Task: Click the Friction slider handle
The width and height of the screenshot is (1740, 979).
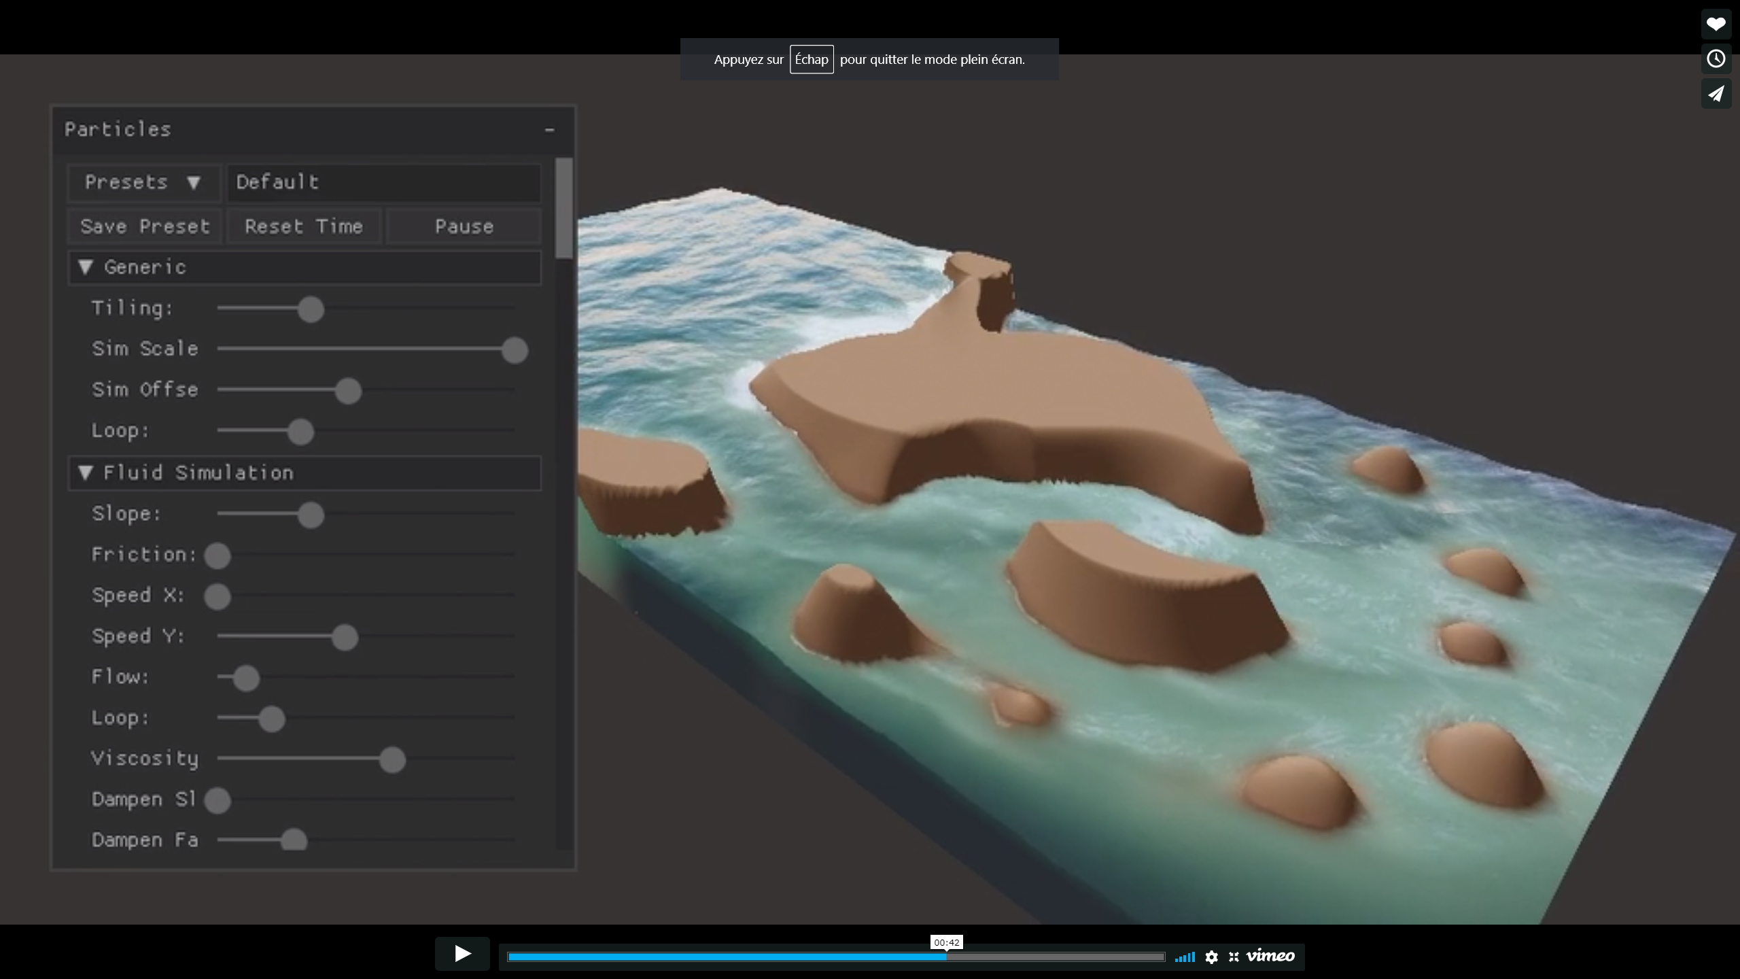Action: 217,555
